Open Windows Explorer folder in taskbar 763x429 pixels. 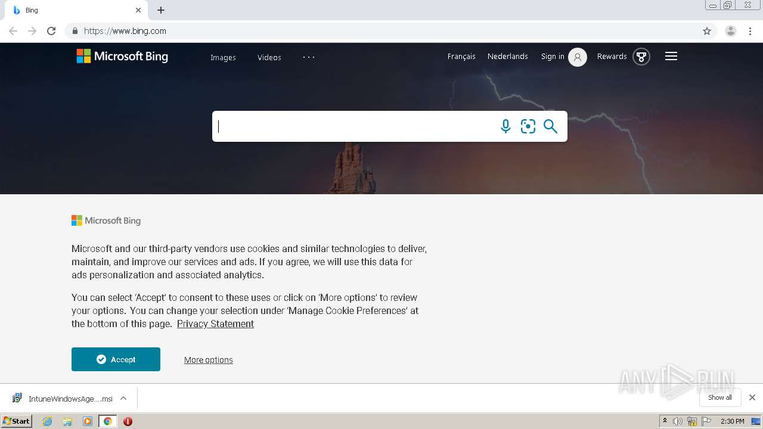tap(67, 421)
